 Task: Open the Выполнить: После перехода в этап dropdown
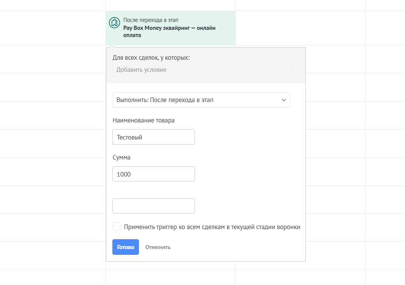click(201, 100)
